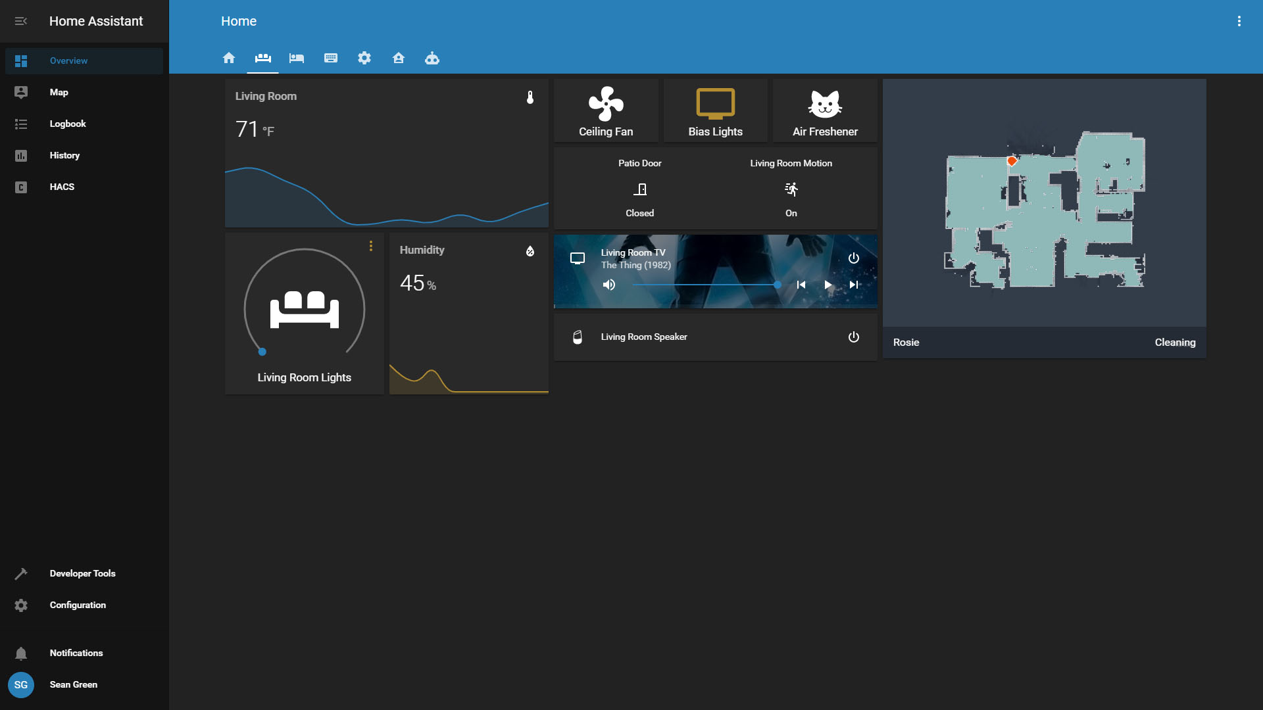Open the temperature history graph
The width and height of the screenshot is (1263, 710).
pos(387,197)
